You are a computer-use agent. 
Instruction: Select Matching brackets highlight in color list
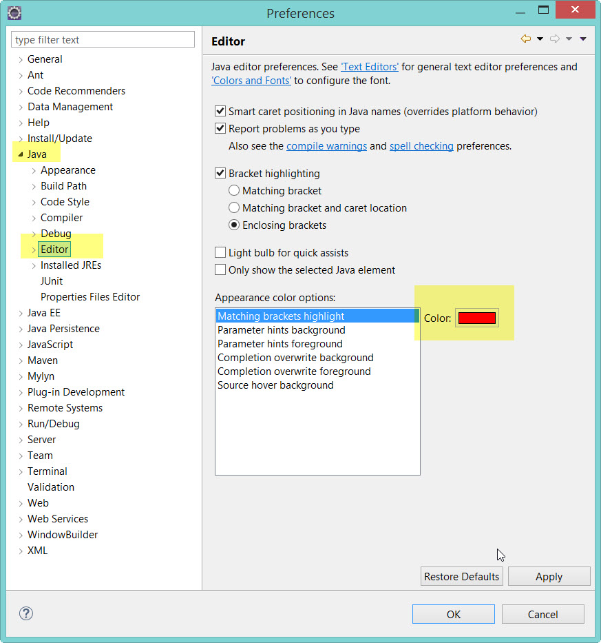point(317,316)
